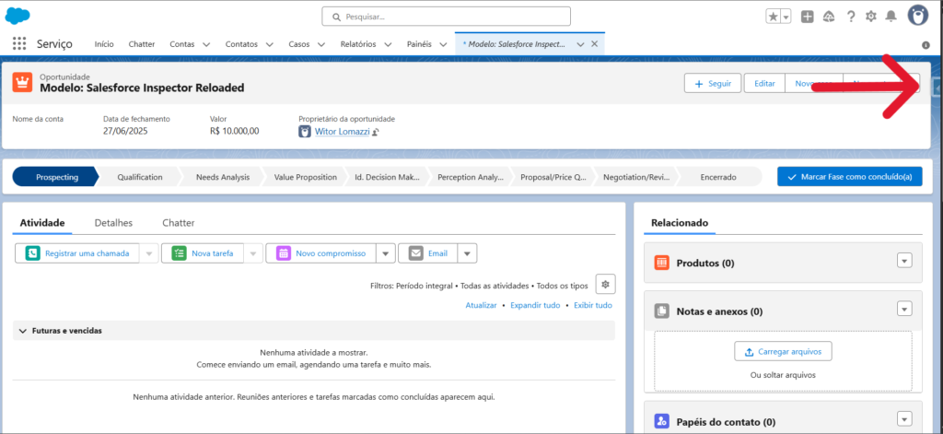Click the Editar button

pos(764,84)
